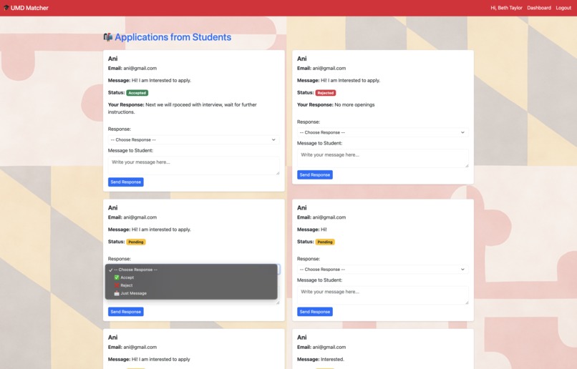Click email ani@gmail.com in the Accepted card
Image resolution: width=577 pixels, height=369 pixels.
tap(140, 68)
